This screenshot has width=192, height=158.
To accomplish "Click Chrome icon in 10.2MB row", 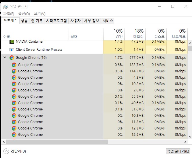I will (14, 84).
